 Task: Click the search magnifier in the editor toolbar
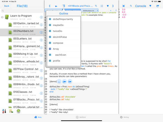point(96,6)
